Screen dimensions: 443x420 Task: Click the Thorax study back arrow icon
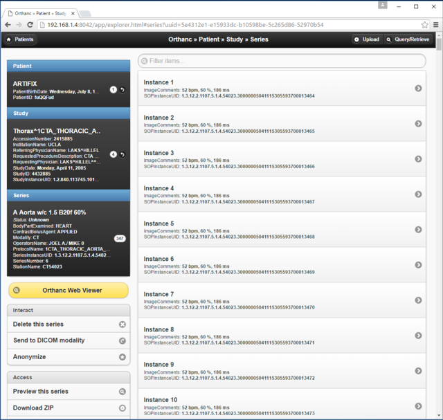point(123,154)
